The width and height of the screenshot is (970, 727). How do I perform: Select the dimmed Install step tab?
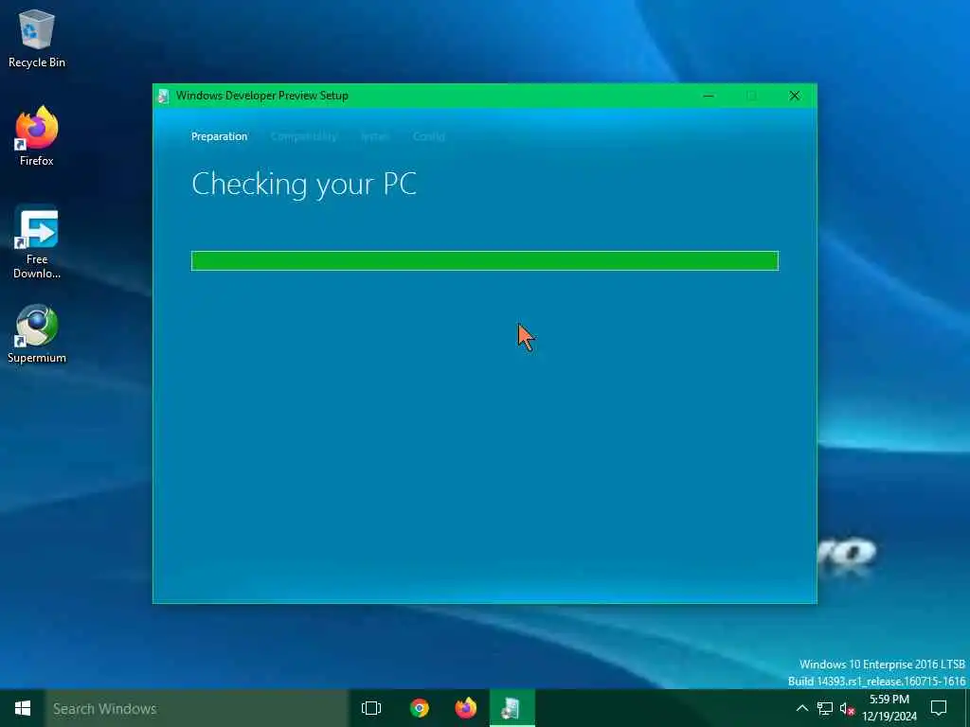pyautogui.click(x=375, y=136)
